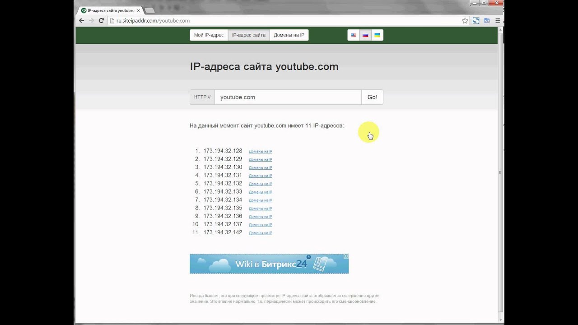Open Chrome's three-line menu icon
Viewport: 578px width, 325px height.
(x=498, y=21)
